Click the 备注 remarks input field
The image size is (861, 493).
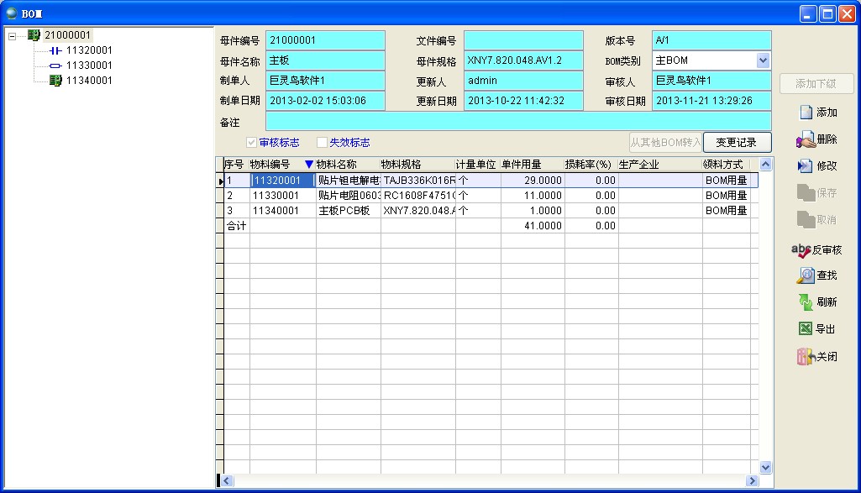pos(517,122)
